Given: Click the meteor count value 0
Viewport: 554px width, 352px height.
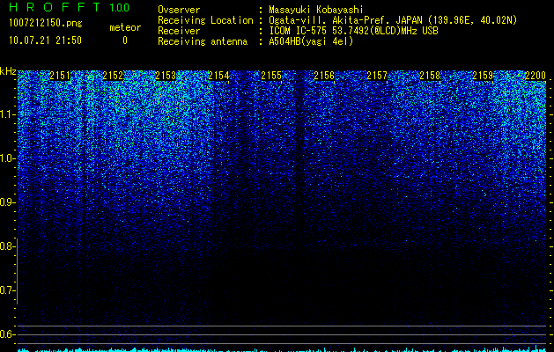Looking at the screenshot, I should (125, 40).
